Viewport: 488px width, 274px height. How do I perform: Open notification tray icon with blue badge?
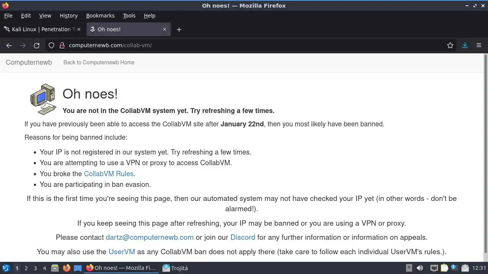454,268
